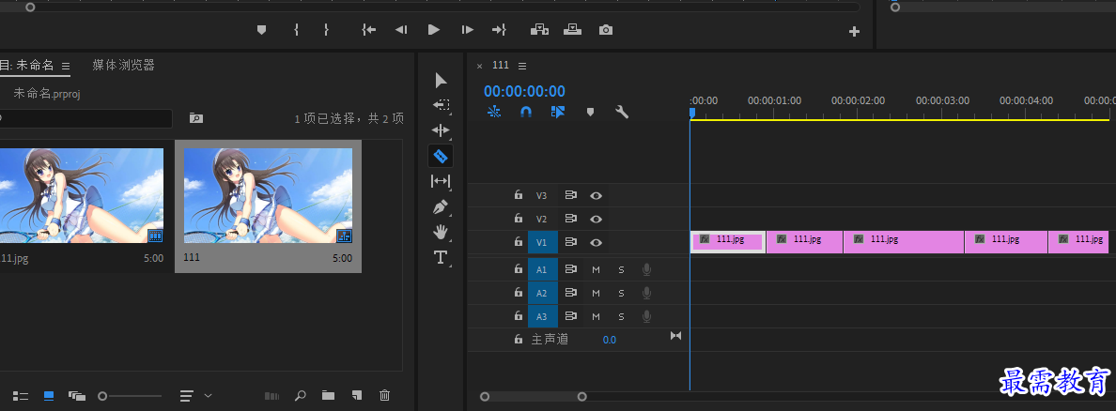Step forward one frame

point(467,30)
